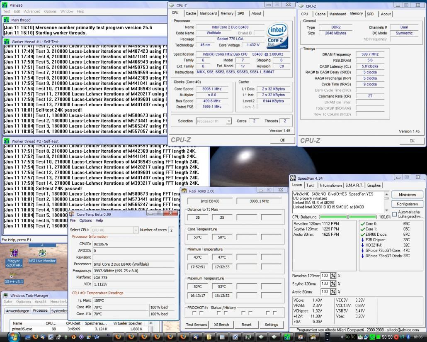Tick the leftmost PROCHOT status checkbox
427x342 pixels.
(x=194, y=313)
